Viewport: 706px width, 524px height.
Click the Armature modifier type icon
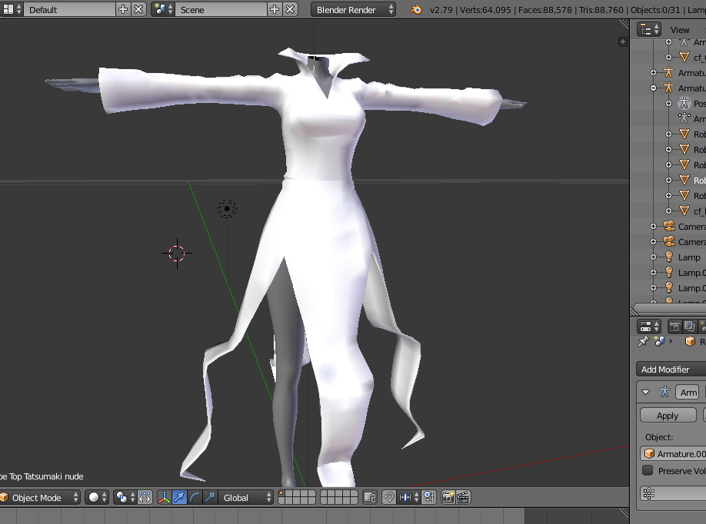664,392
